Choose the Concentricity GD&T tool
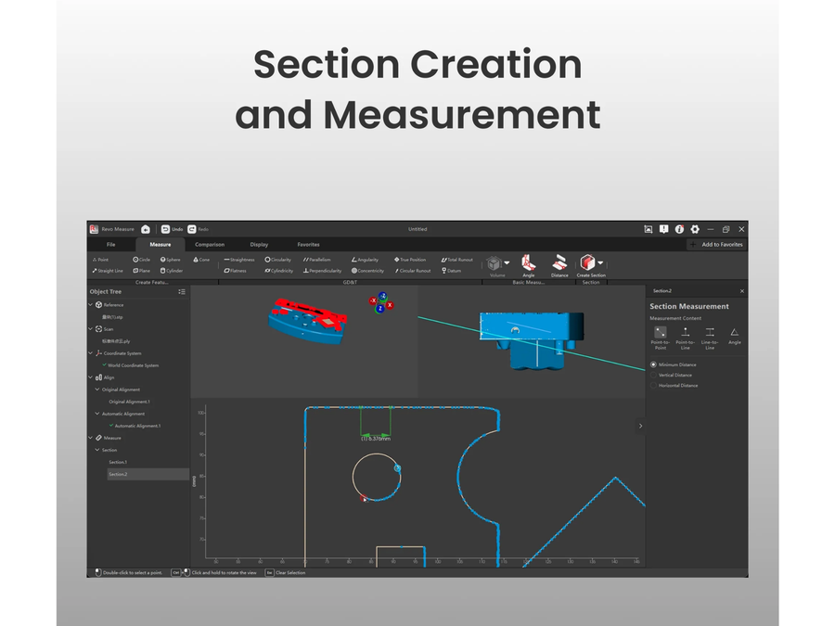The width and height of the screenshot is (835, 626). coord(367,271)
